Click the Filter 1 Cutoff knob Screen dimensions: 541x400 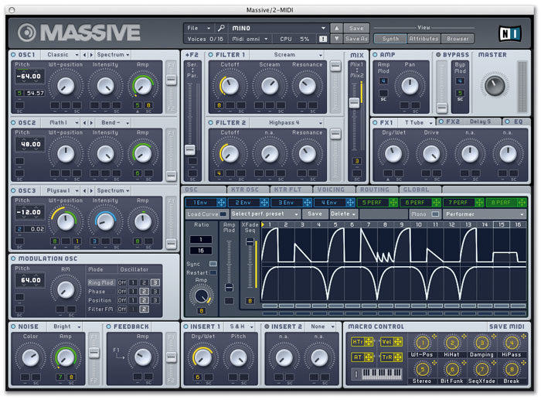pyautogui.click(x=230, y=86)
